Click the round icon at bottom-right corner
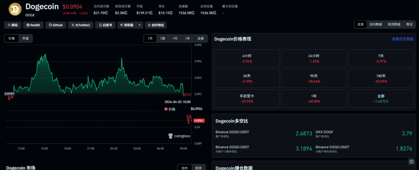Viewport: 419px width, 170px height. click(411, 161)
